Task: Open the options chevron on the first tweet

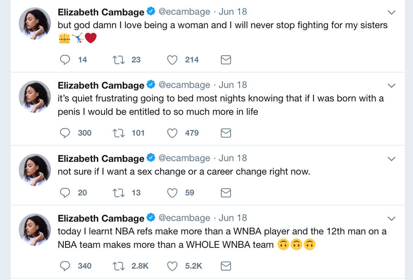Action: [x=392, y=12]
